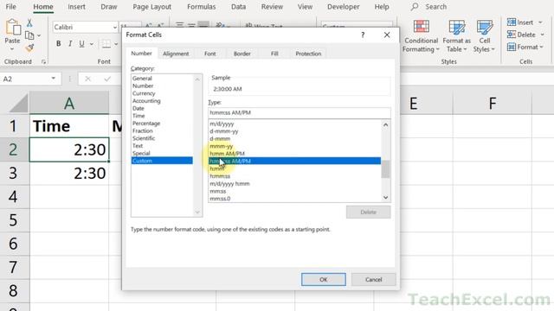This screenshot has width=554, height=311.
Task: Open the Clipboard dialog launcher
Action: point(44,61)
